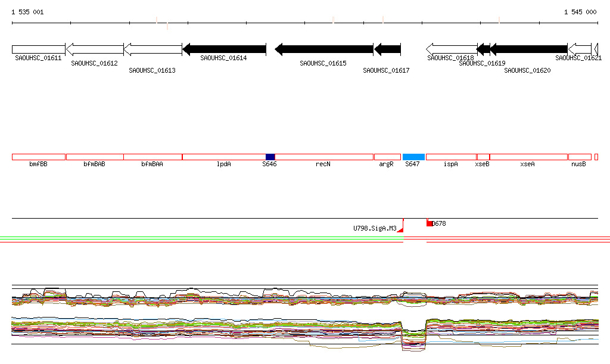
Task: Click the SAOUHSC_01615 locus label
Action: (x=323, y=63)
